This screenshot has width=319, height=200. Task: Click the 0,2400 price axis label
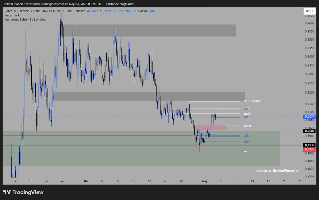309,56
